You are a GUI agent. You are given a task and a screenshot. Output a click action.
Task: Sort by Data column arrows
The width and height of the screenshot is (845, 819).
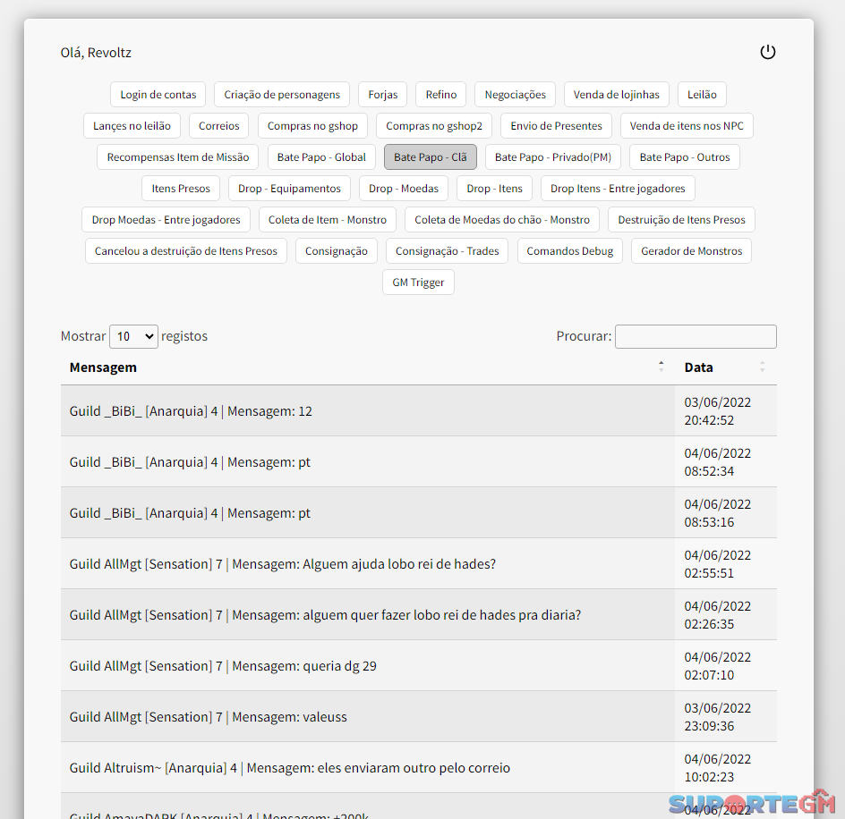762,367
